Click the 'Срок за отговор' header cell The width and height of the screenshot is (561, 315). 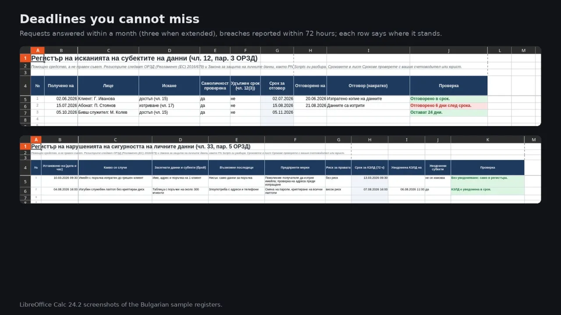[277, 86]
